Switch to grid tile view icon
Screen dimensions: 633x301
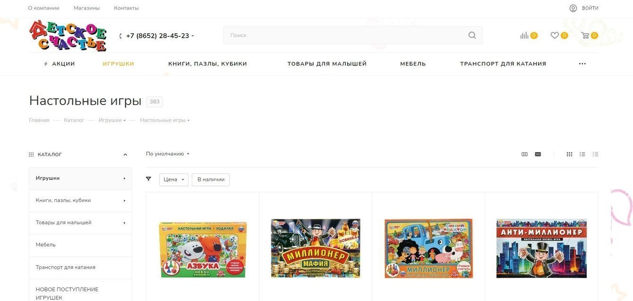coord(569,154)
